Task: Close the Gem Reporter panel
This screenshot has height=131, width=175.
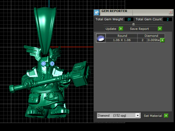Action: click(x=171, y=12)
